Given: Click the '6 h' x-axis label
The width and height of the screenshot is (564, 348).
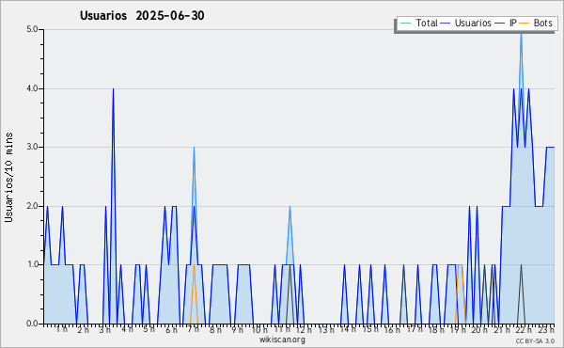Looking at the screenshot, I should coord(171,329).
